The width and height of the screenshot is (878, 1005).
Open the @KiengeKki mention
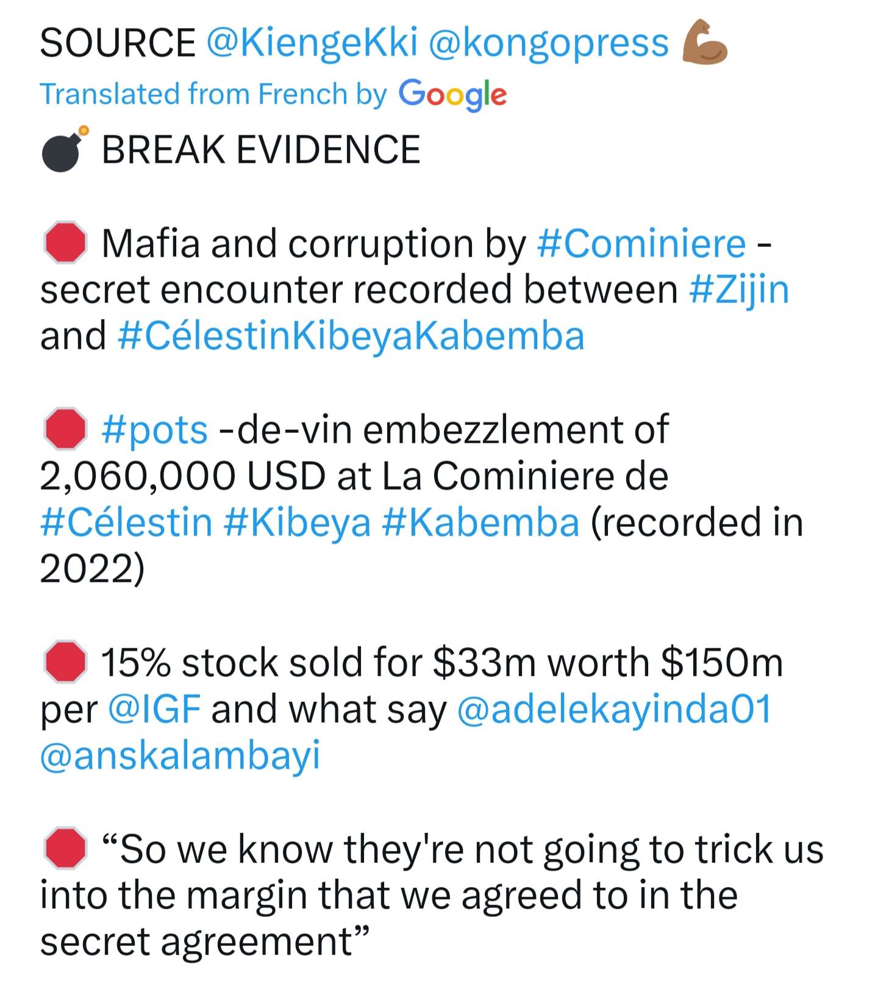313,44
